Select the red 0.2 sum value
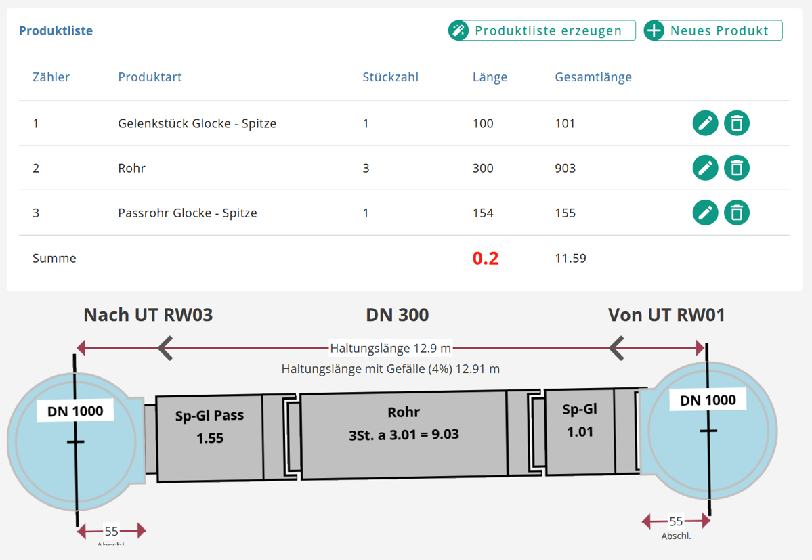The image size is (812, 560). 485,258
